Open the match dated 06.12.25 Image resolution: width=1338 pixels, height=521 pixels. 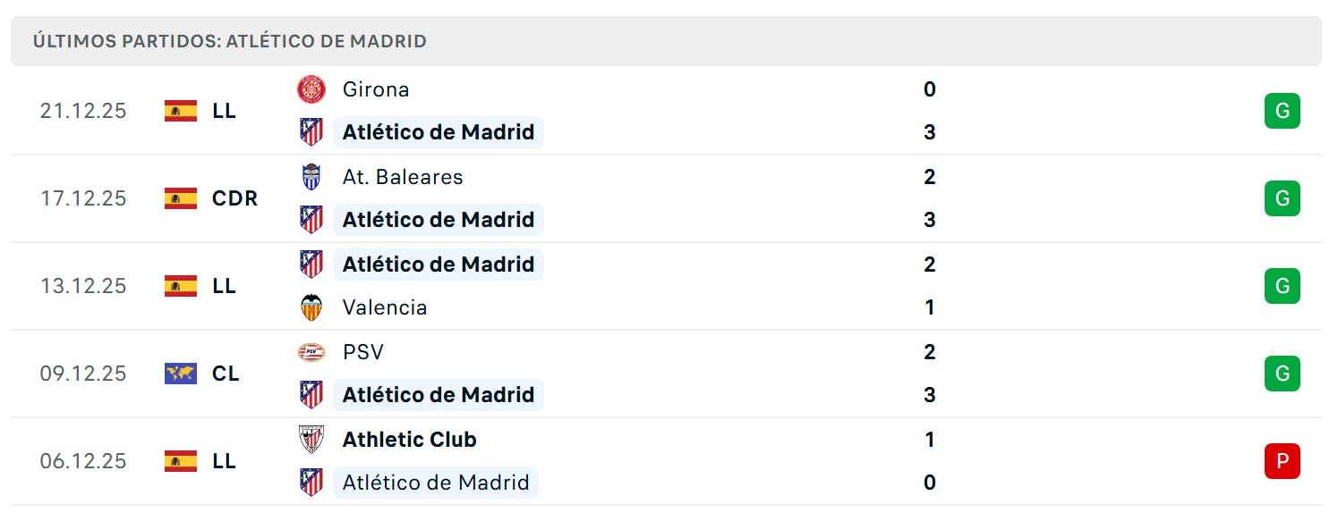pyautogui.click(x=666, y=461)
